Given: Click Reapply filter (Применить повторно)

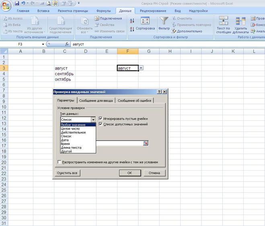Looking at the screenshot, I should [x=191, y=25].
